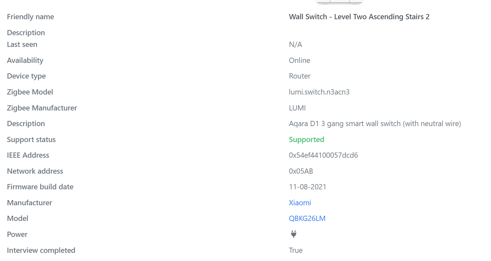Click the LUMI Zigbee manufacturer value

click(x=297, y=108)
